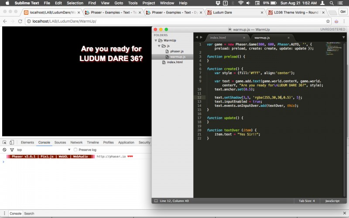Open Dropbox icon in macOS menu bar
The width and height of the screenshot is (349, 218).
(x=218, y=3)
